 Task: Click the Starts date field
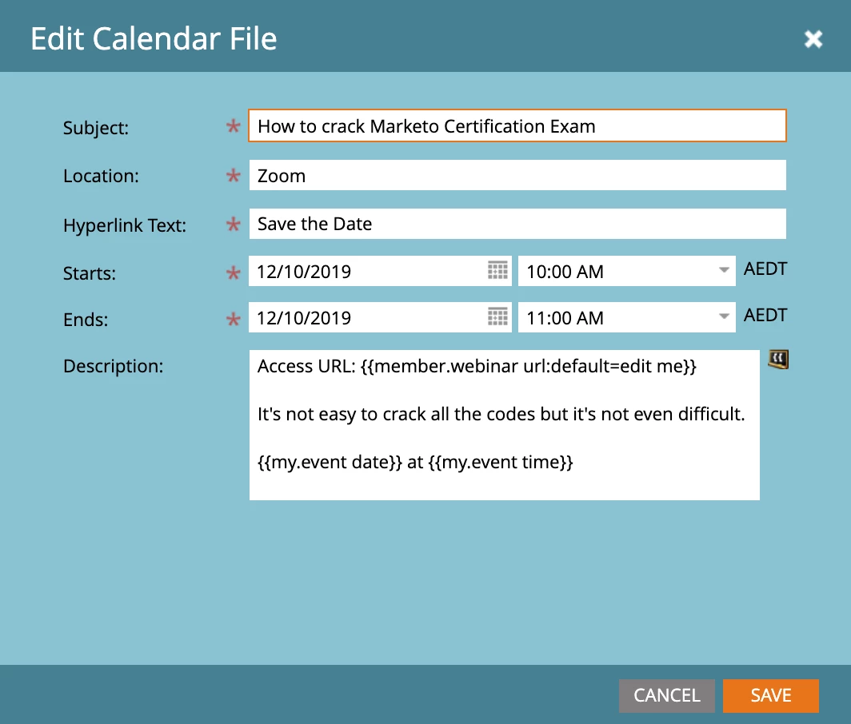click(380, 271)
